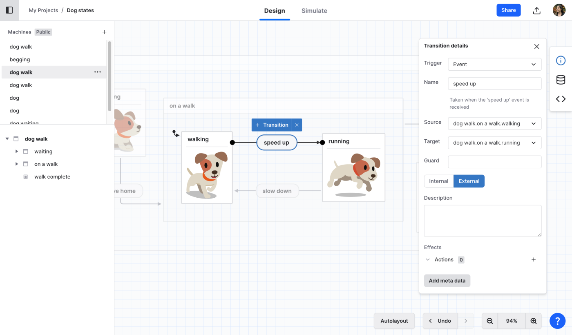Click the zoom in magnifier

click(x=533, y=321)
